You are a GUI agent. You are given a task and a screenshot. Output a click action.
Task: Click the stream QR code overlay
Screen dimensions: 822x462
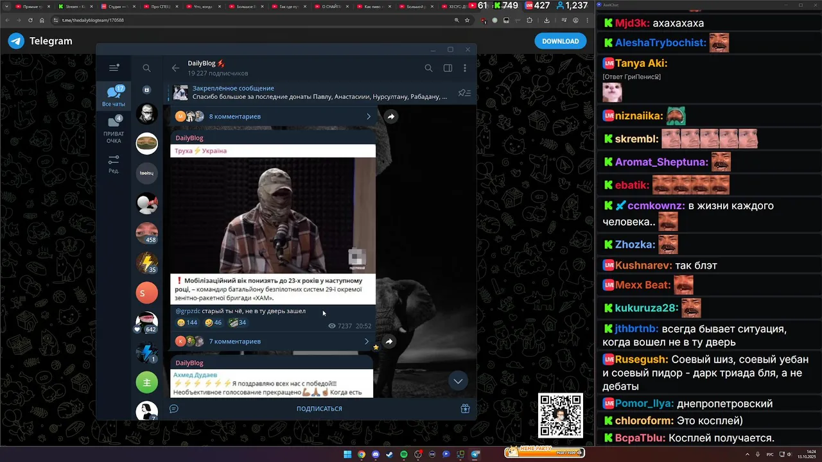click(560, 415)
